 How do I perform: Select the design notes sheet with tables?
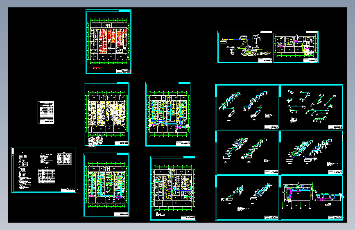[x=44, y=170]
